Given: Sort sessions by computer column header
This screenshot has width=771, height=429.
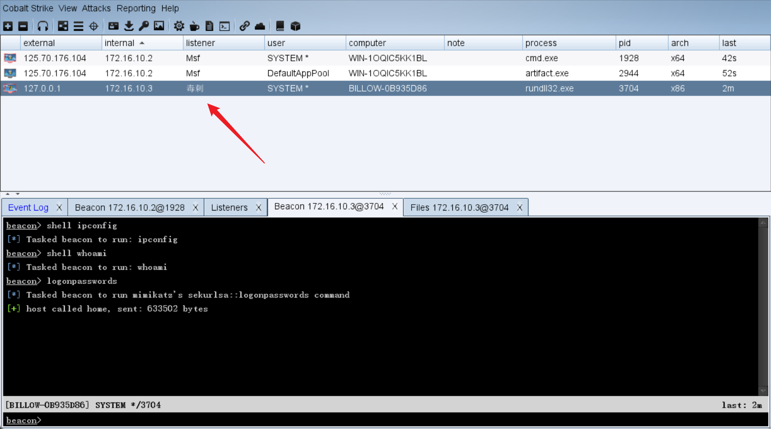Looking at the screenshot, I should coord(395,43).
